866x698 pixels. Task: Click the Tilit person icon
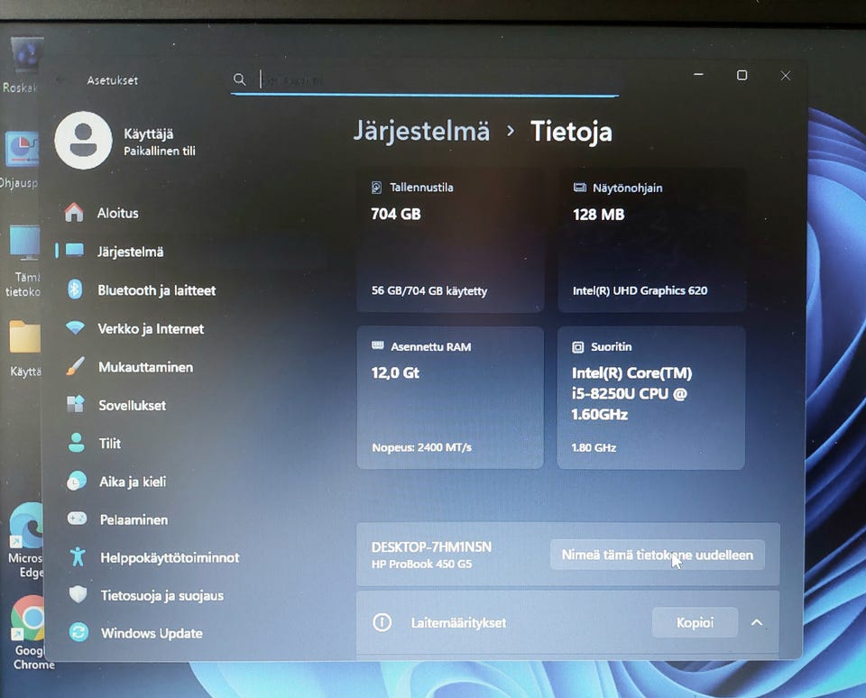click(76, 442)
